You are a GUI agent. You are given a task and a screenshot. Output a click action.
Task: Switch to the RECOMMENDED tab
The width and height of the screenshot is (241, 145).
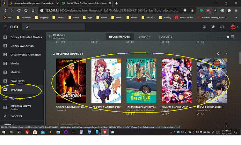[x=119, y=37]
